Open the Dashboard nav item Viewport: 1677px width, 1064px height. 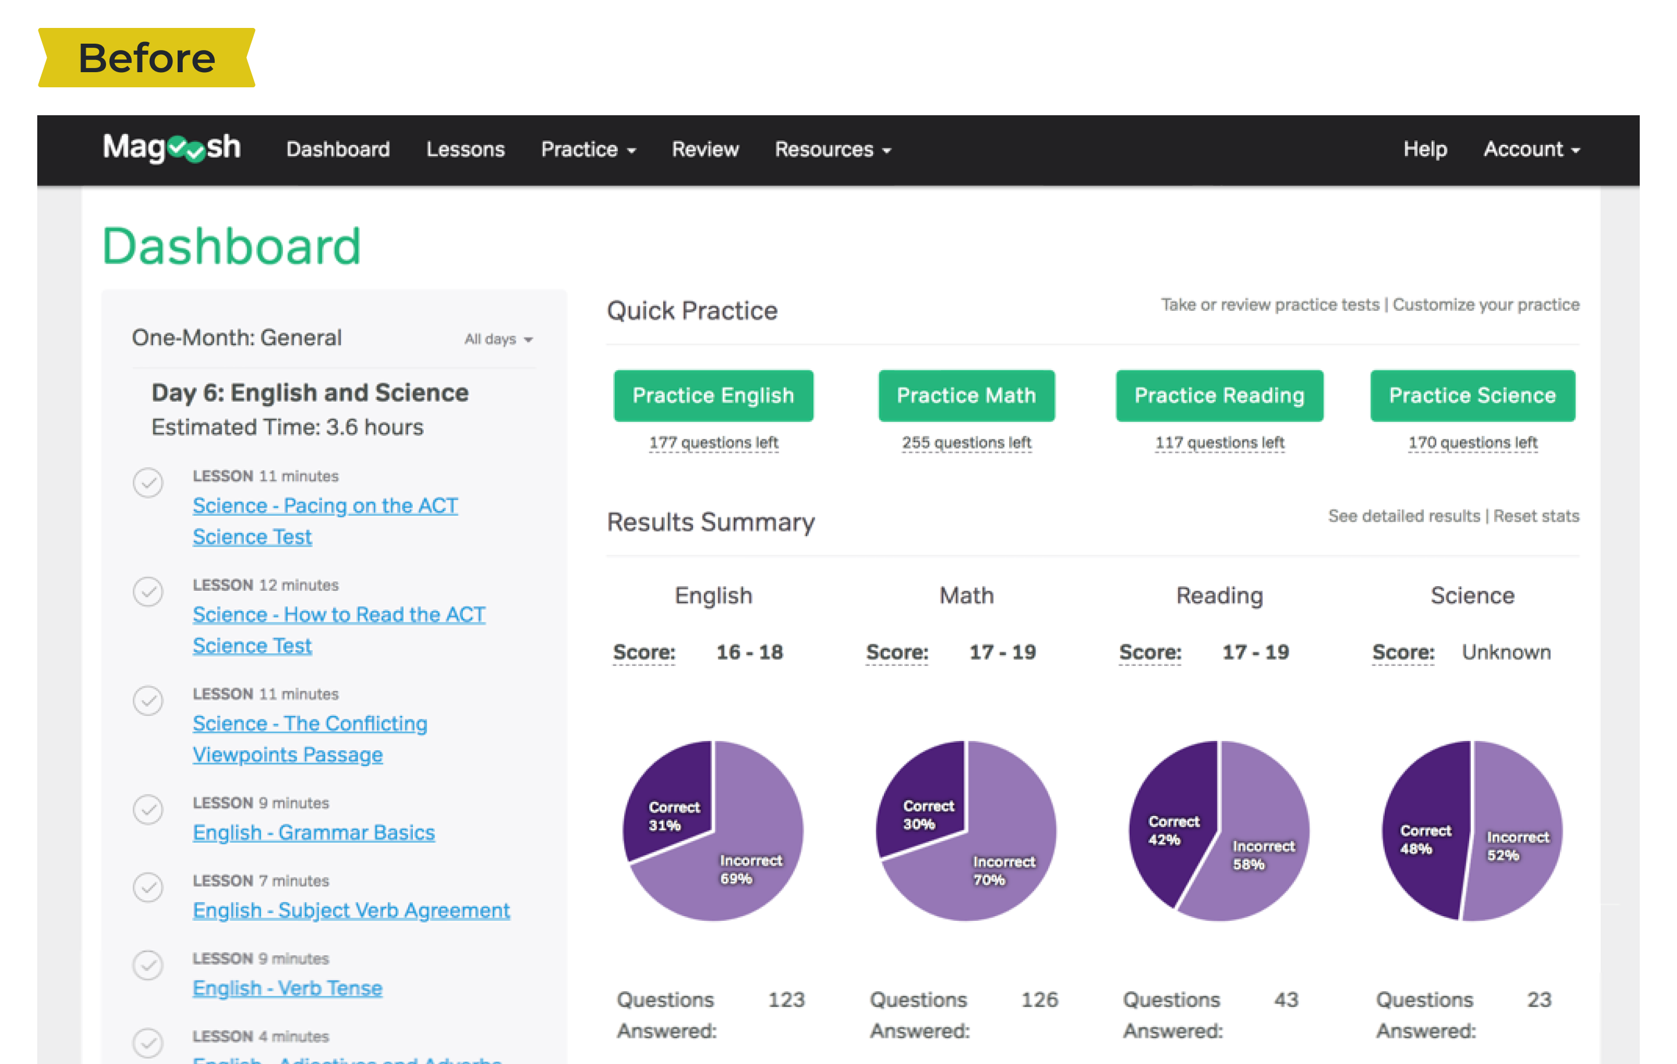(x=338, y=149)
